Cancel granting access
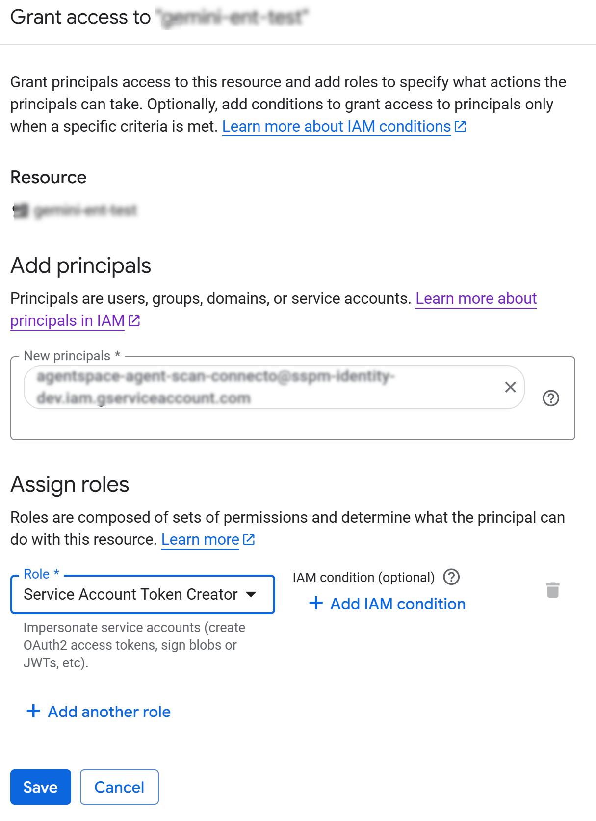Screen dimensions: 596x821 [119, 787]
